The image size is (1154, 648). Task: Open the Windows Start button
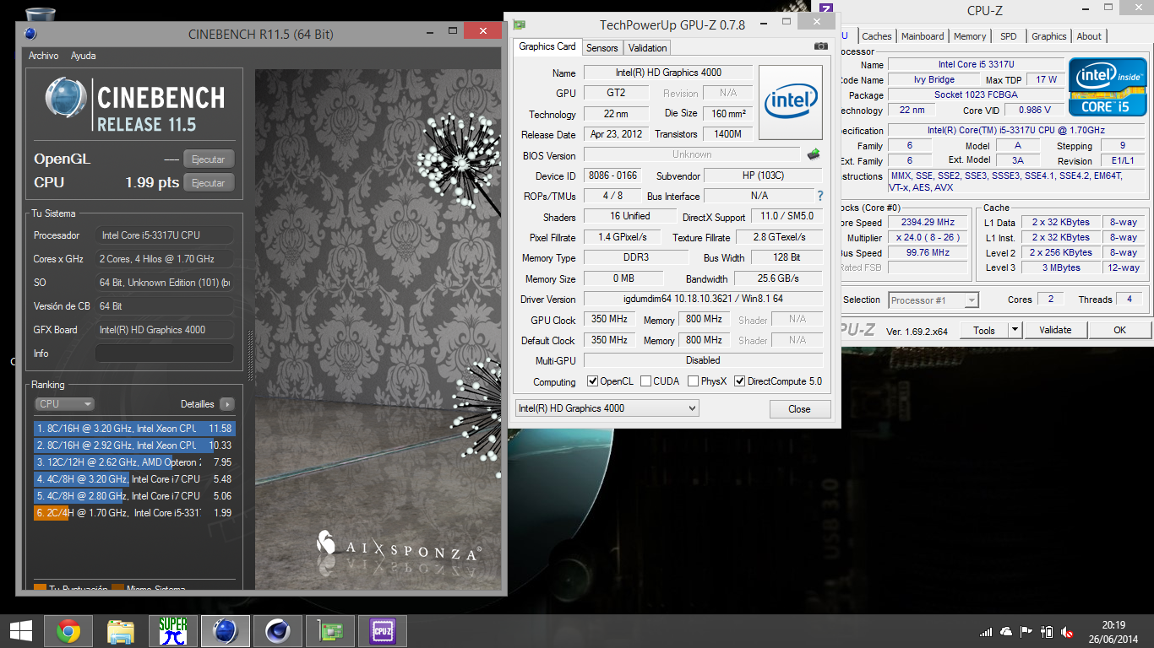coord(20,631)
